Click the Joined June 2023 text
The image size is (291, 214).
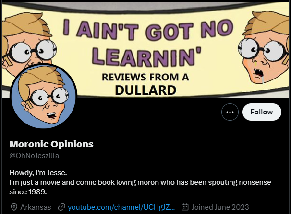point(220,207)
